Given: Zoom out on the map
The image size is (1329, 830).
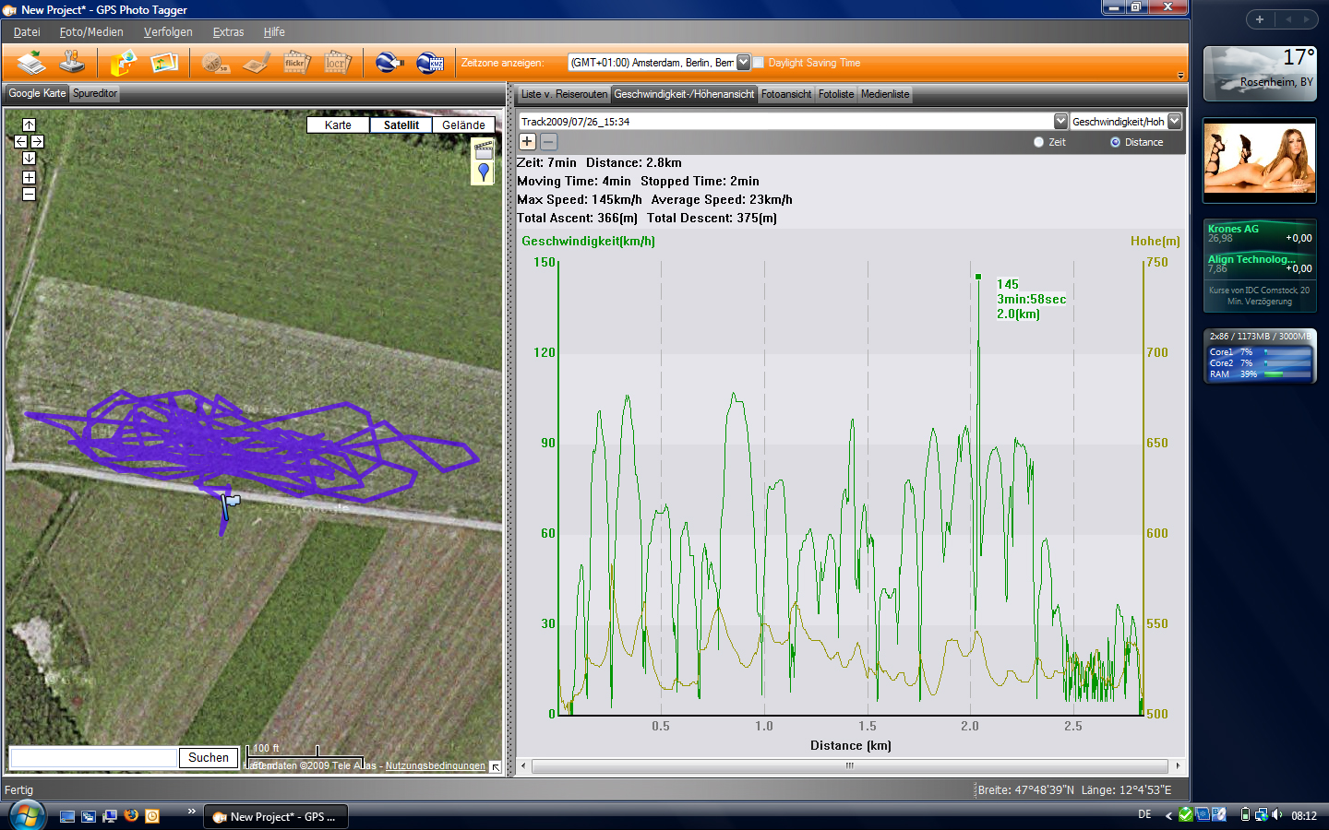Looking at the screenshot, I should click(29, 194).
